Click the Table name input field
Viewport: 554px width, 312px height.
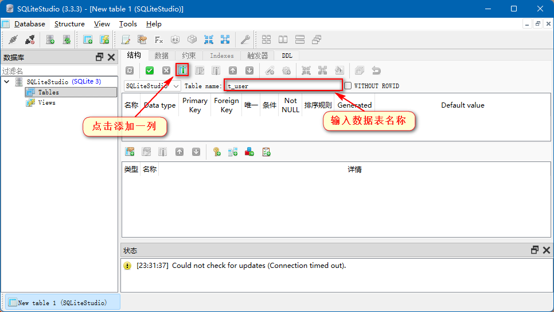click(x=283, y=86)
